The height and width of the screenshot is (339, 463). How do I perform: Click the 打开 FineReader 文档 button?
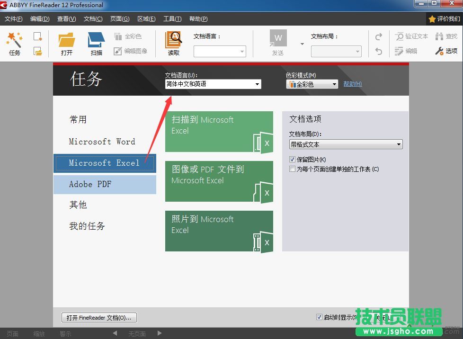[99, 317]
